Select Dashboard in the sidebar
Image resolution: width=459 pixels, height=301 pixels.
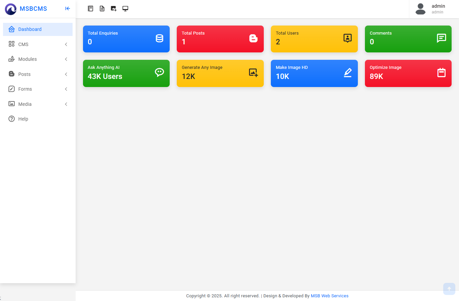(30, 29)
